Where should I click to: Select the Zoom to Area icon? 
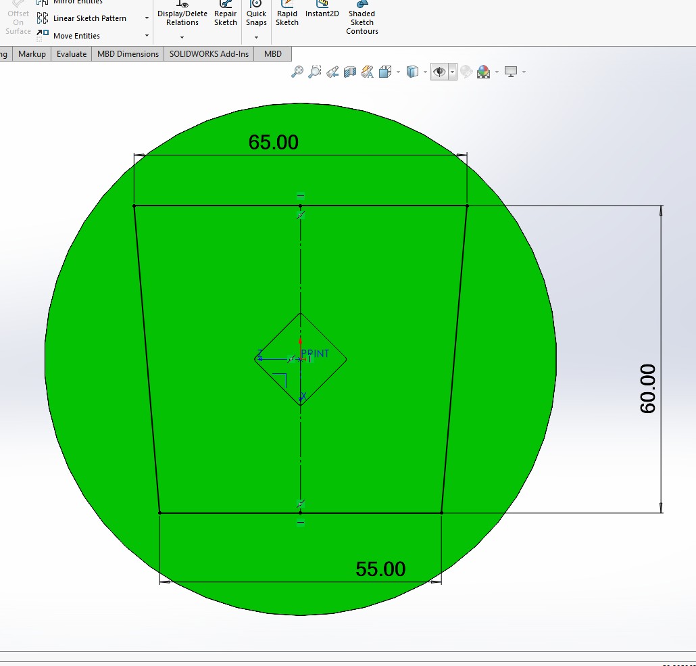[x=315, y=72]
